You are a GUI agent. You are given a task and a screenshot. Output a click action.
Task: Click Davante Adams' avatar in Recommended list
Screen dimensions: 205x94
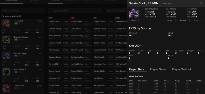point(6,39)
